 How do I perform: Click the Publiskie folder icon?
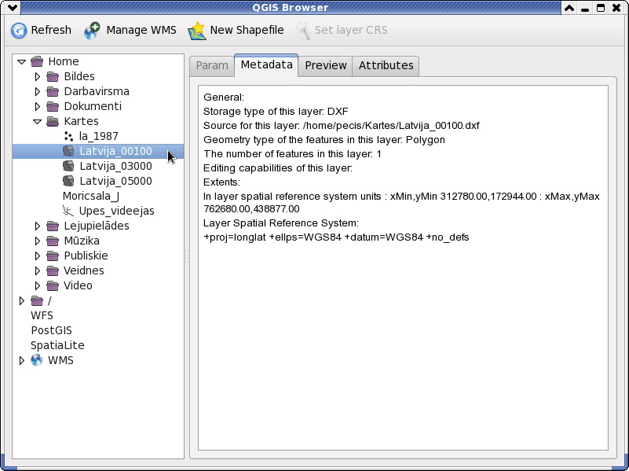pyautogui.click(x=53, y=256)
